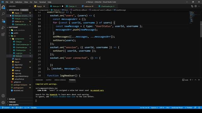The height and width of the screenshot is (113, 202).
Task: Open package.json in the file tree
Action: point(20,88)
